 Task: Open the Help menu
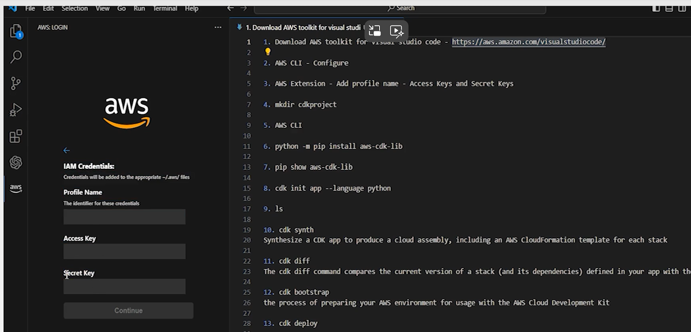pyautogui.click(x=192, y=8)
